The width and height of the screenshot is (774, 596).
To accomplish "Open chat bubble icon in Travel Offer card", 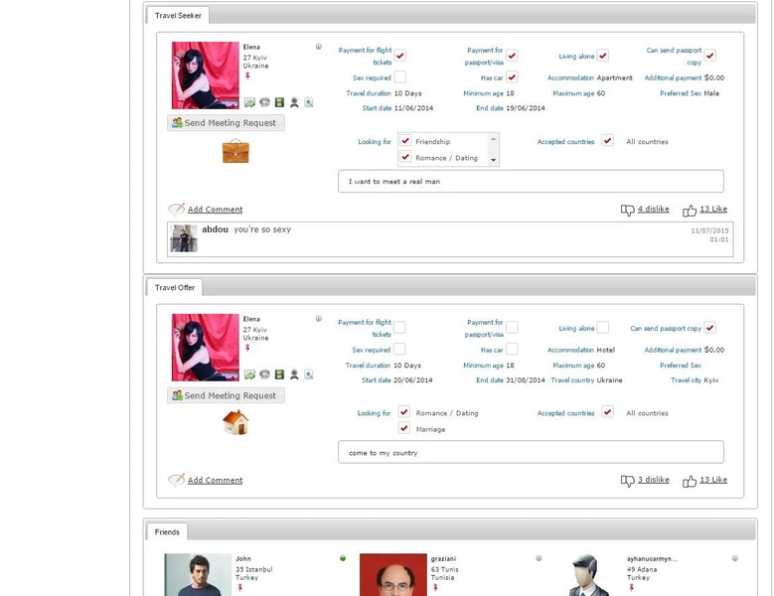I will click(264, 374).
